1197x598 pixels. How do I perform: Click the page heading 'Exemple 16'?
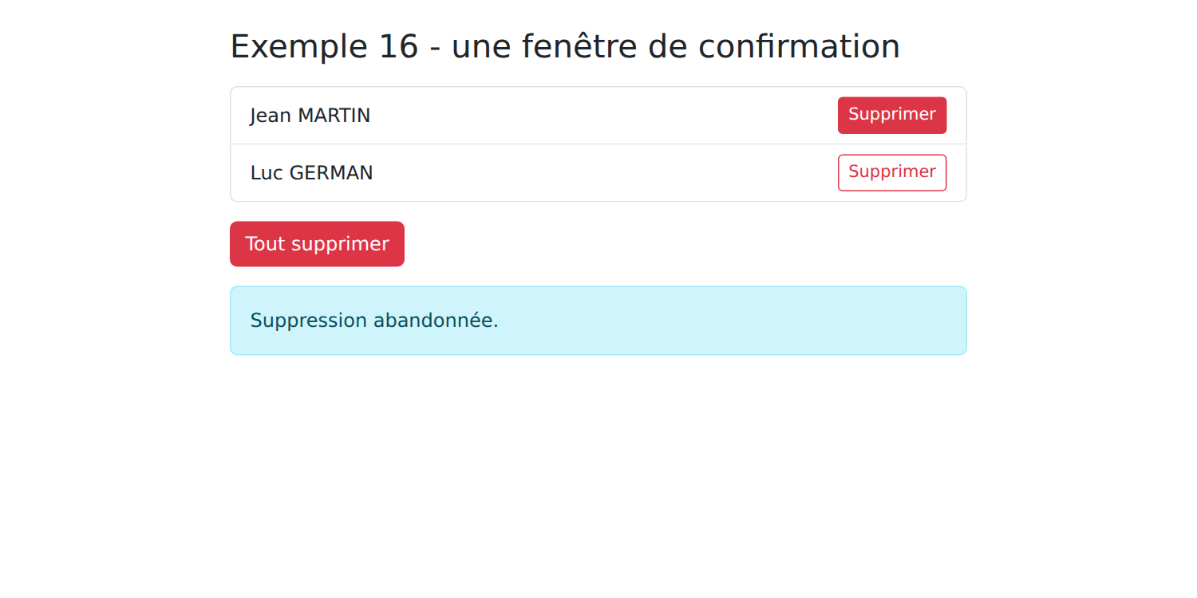coord(324,46)
